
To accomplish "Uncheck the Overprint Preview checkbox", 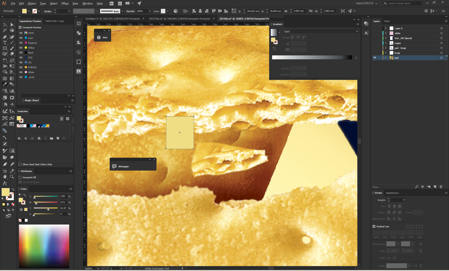I will click(x=20, y=27).
